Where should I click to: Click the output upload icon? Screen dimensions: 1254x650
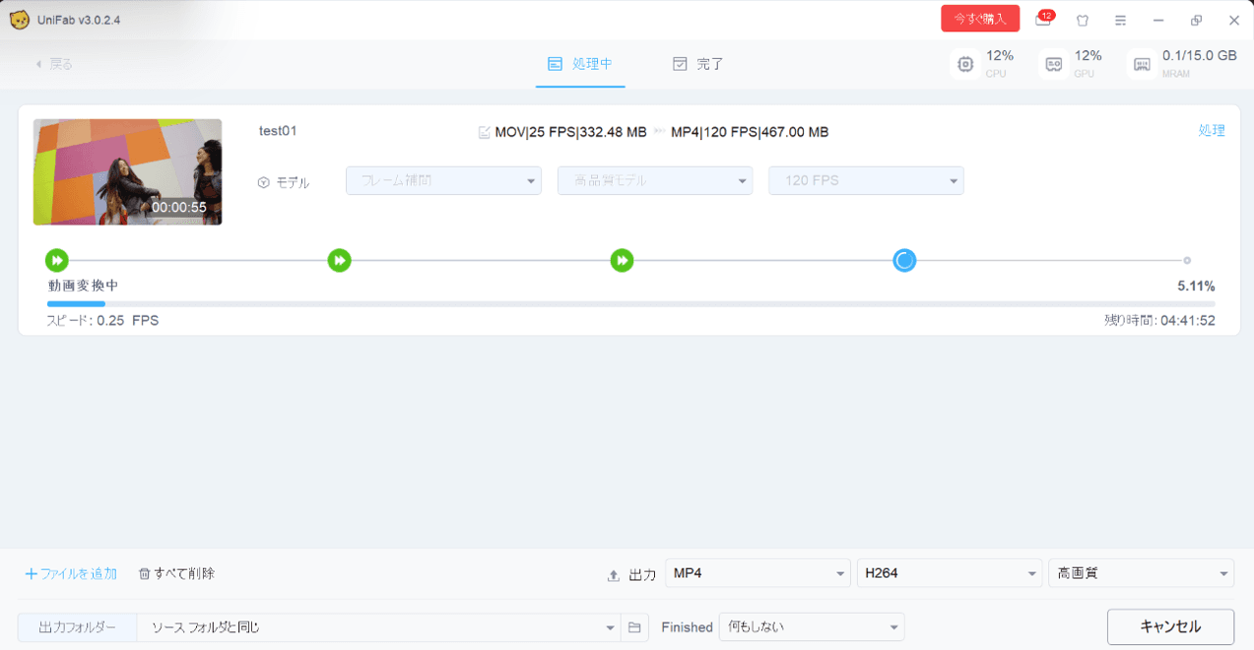pos(614,575)
